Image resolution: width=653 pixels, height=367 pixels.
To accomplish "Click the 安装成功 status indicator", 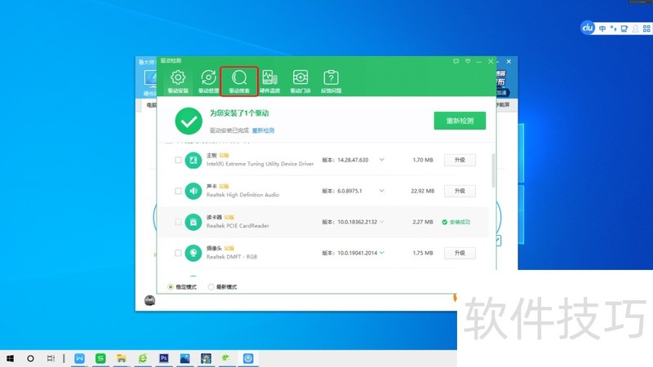I will [456, 222].
